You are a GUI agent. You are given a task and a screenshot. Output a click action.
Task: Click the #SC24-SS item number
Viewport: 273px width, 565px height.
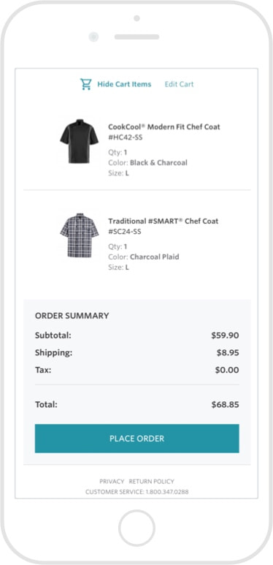coord(124,231)
